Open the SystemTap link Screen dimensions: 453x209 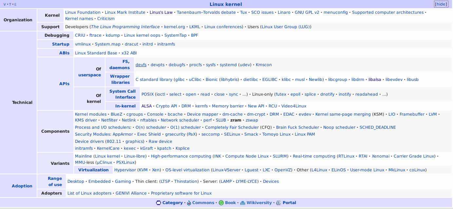coord(176,35)
